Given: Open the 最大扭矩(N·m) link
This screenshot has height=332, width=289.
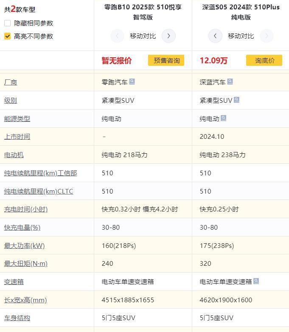Looking at the screenshot, I should (x=26, y=264).
